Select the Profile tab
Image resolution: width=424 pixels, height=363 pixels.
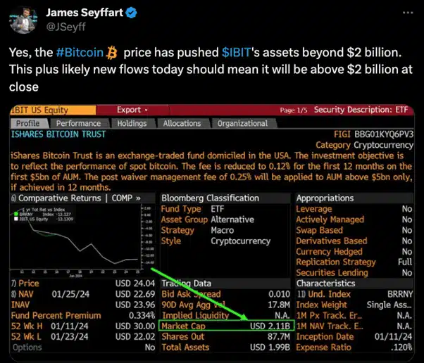click(28, 123)
